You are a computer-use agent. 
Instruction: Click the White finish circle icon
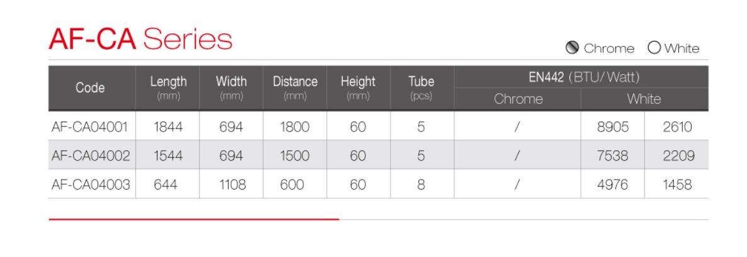pyautogui.click(x=654, y=48)
